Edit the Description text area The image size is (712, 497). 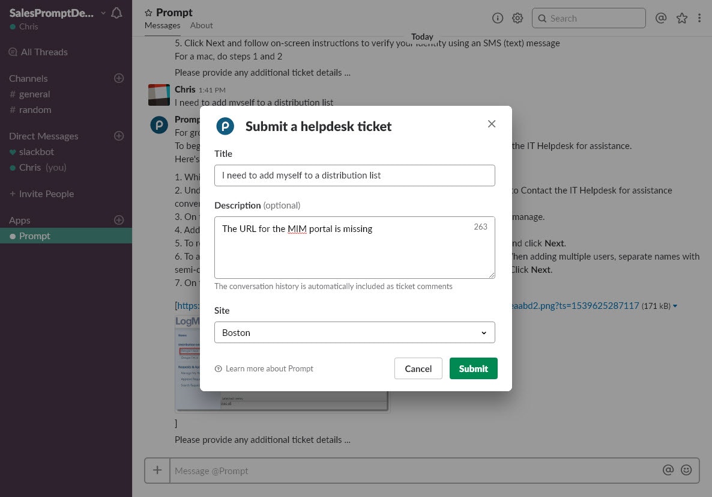(x=354, y=248)
